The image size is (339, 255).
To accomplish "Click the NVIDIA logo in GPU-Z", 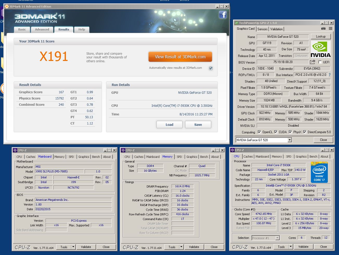I will coord(321,49).
